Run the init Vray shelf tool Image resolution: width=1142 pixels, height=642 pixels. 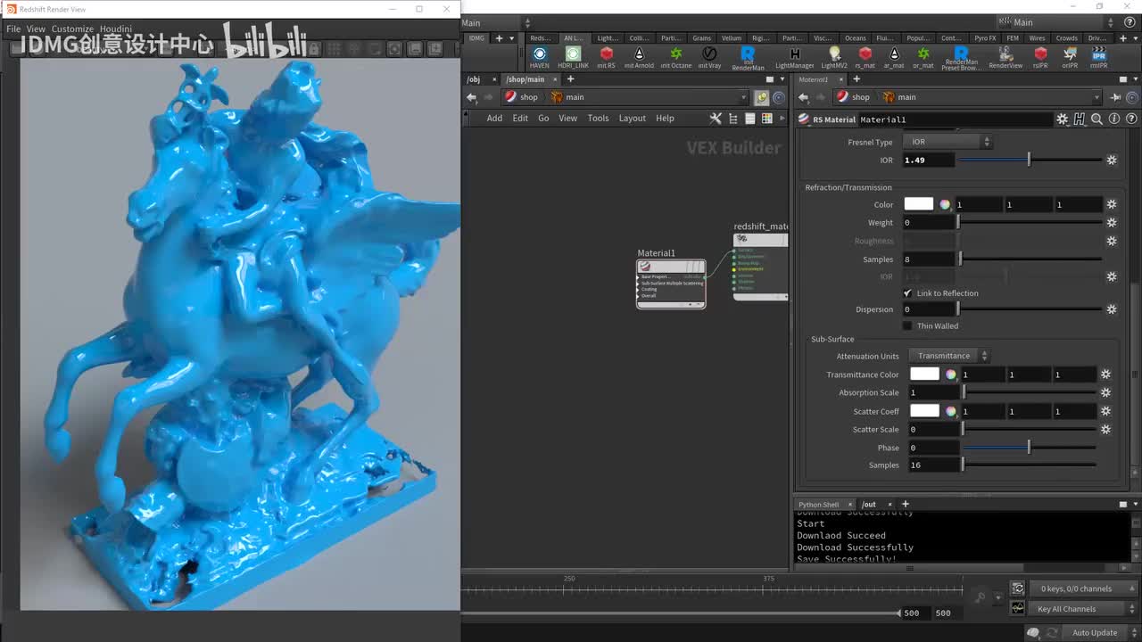709,58
